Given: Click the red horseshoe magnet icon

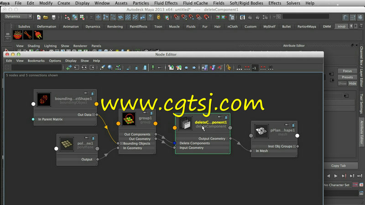Looking at the screenshot, I should coord(206,17).
